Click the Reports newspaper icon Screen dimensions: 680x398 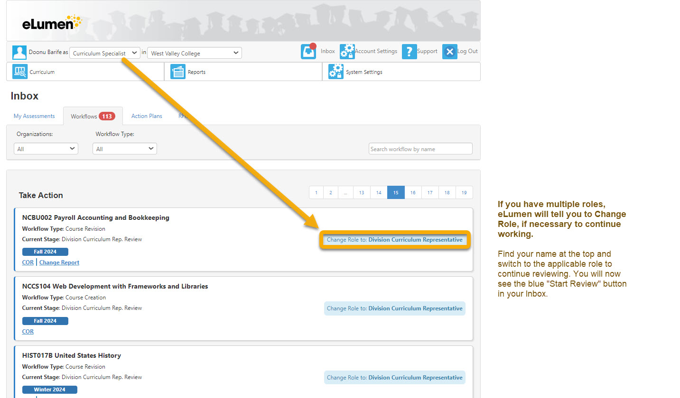click(x=178, y=72)
